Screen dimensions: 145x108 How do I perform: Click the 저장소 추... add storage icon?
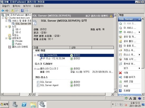120,50
